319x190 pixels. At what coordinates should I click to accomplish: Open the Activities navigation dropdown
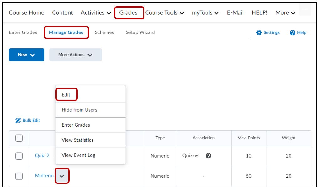point(96,13)
